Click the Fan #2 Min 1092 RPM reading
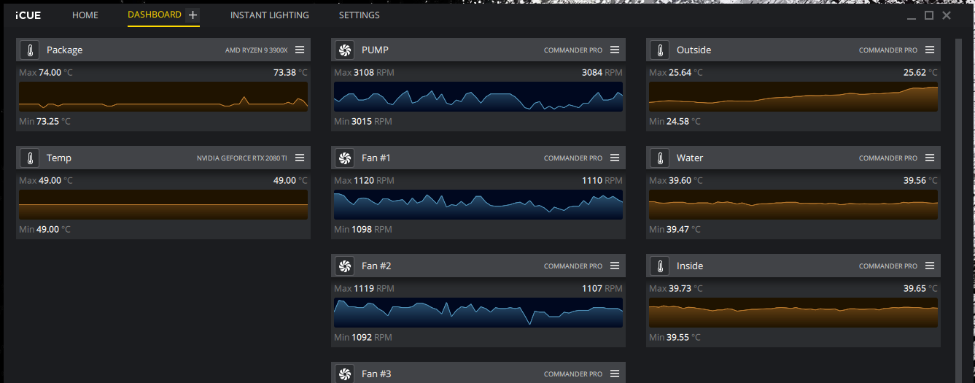The height and width of the screenshot is (383, 975). 363,337
